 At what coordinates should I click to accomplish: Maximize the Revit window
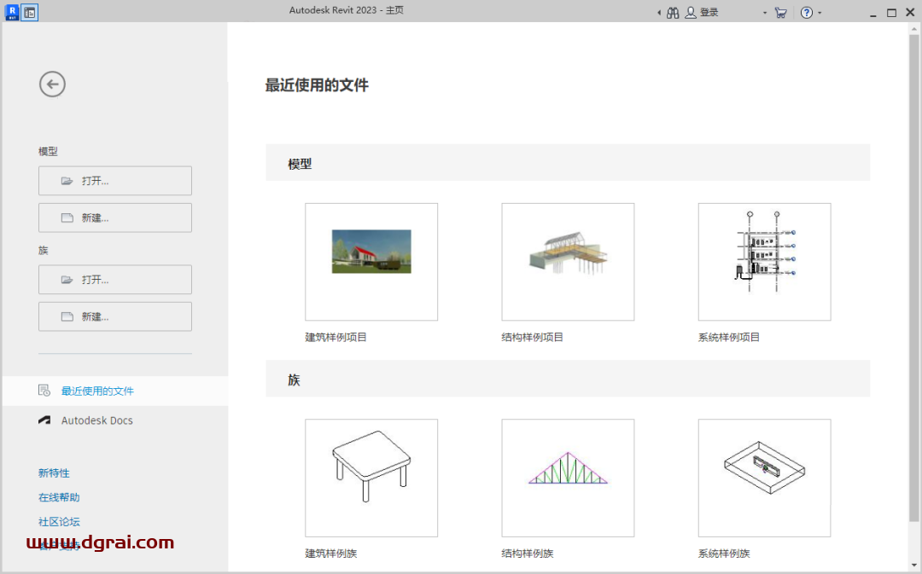(x=891, y=13)
